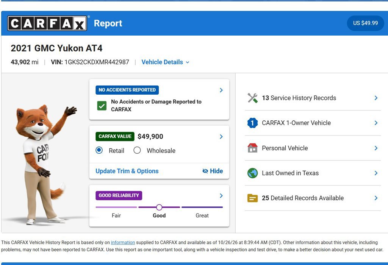Viewport: 388px width, 265px height.
Task: Open the No Accidents Reported card arrow
Action: pyautogui.click(x=221, y=90)
